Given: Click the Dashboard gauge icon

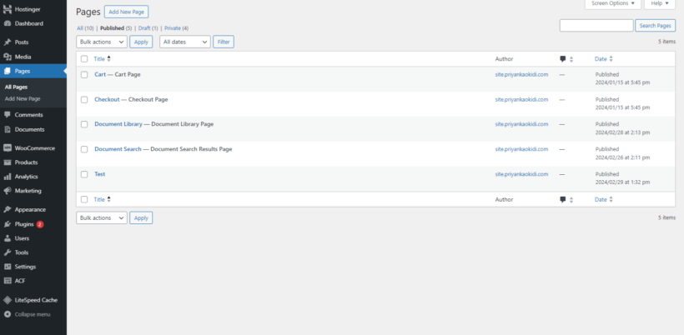Looking at the screenshot, I should [7, 23].
